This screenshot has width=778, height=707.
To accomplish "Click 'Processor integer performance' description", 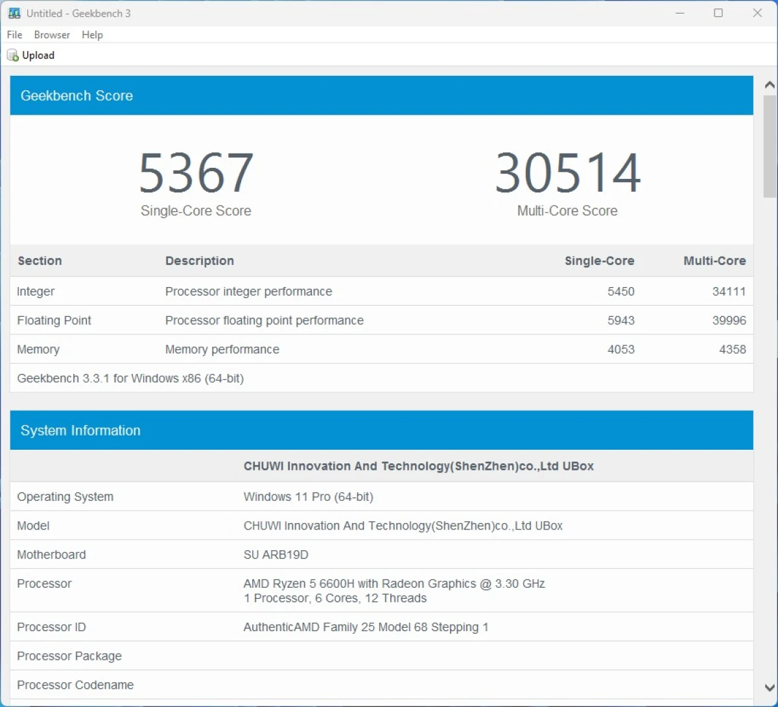I will (249, 292).
